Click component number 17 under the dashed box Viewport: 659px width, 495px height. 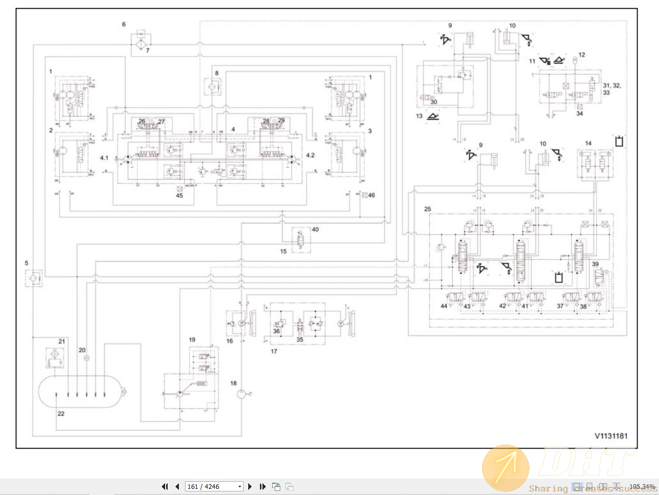274,351
